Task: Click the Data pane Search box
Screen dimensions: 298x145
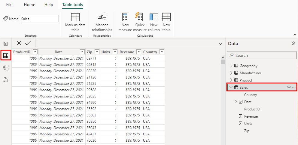Action: 261,55
